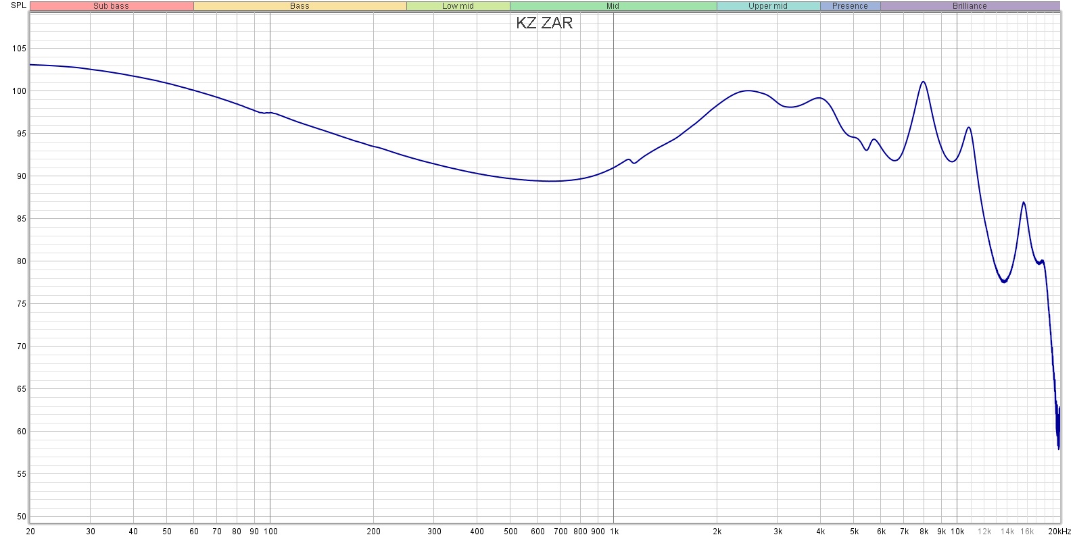The image size is (1075, 539).
Task: Click the 50 value on SPL axis
Action: 21,517
